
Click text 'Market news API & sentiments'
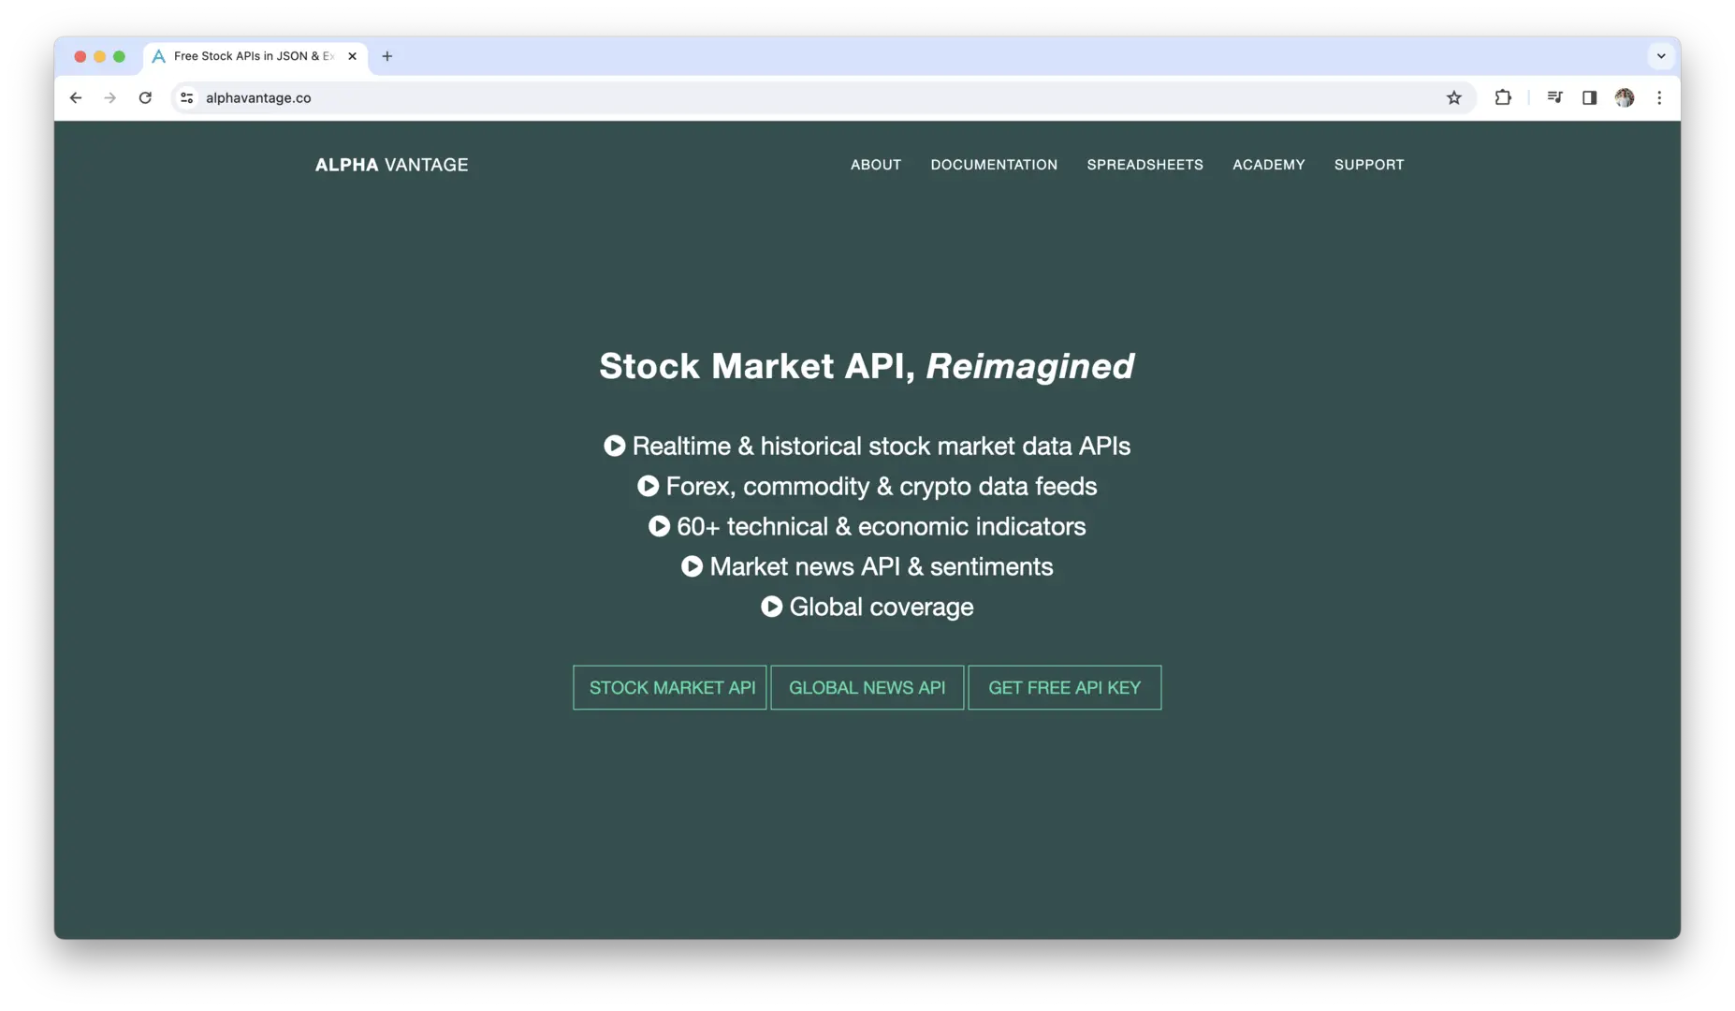882,566
